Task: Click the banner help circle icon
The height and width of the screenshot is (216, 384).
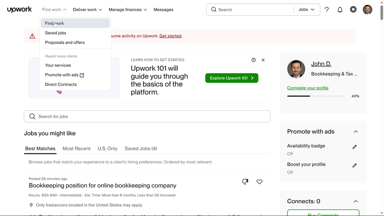Action: pos(253,60)
